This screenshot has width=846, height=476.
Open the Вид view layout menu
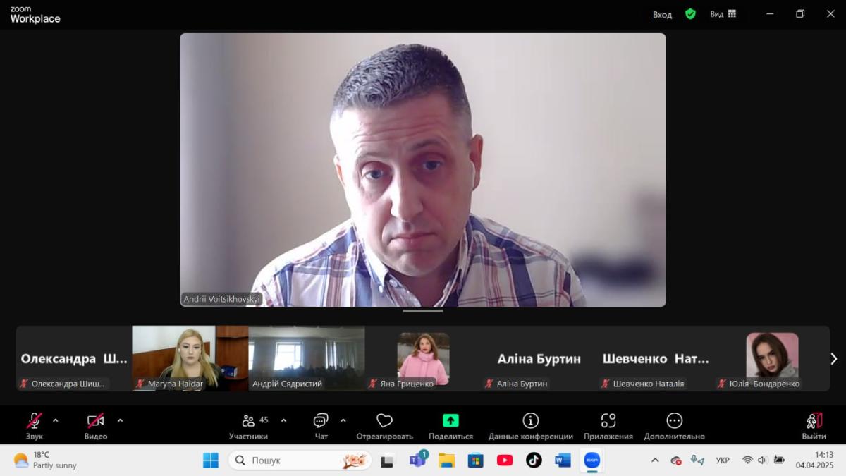pos(723,14)
